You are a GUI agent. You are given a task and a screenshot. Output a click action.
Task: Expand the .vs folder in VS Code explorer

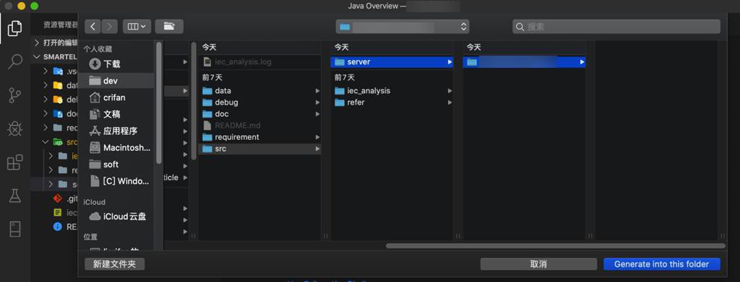pyautogui.click(x=46, y=71)
